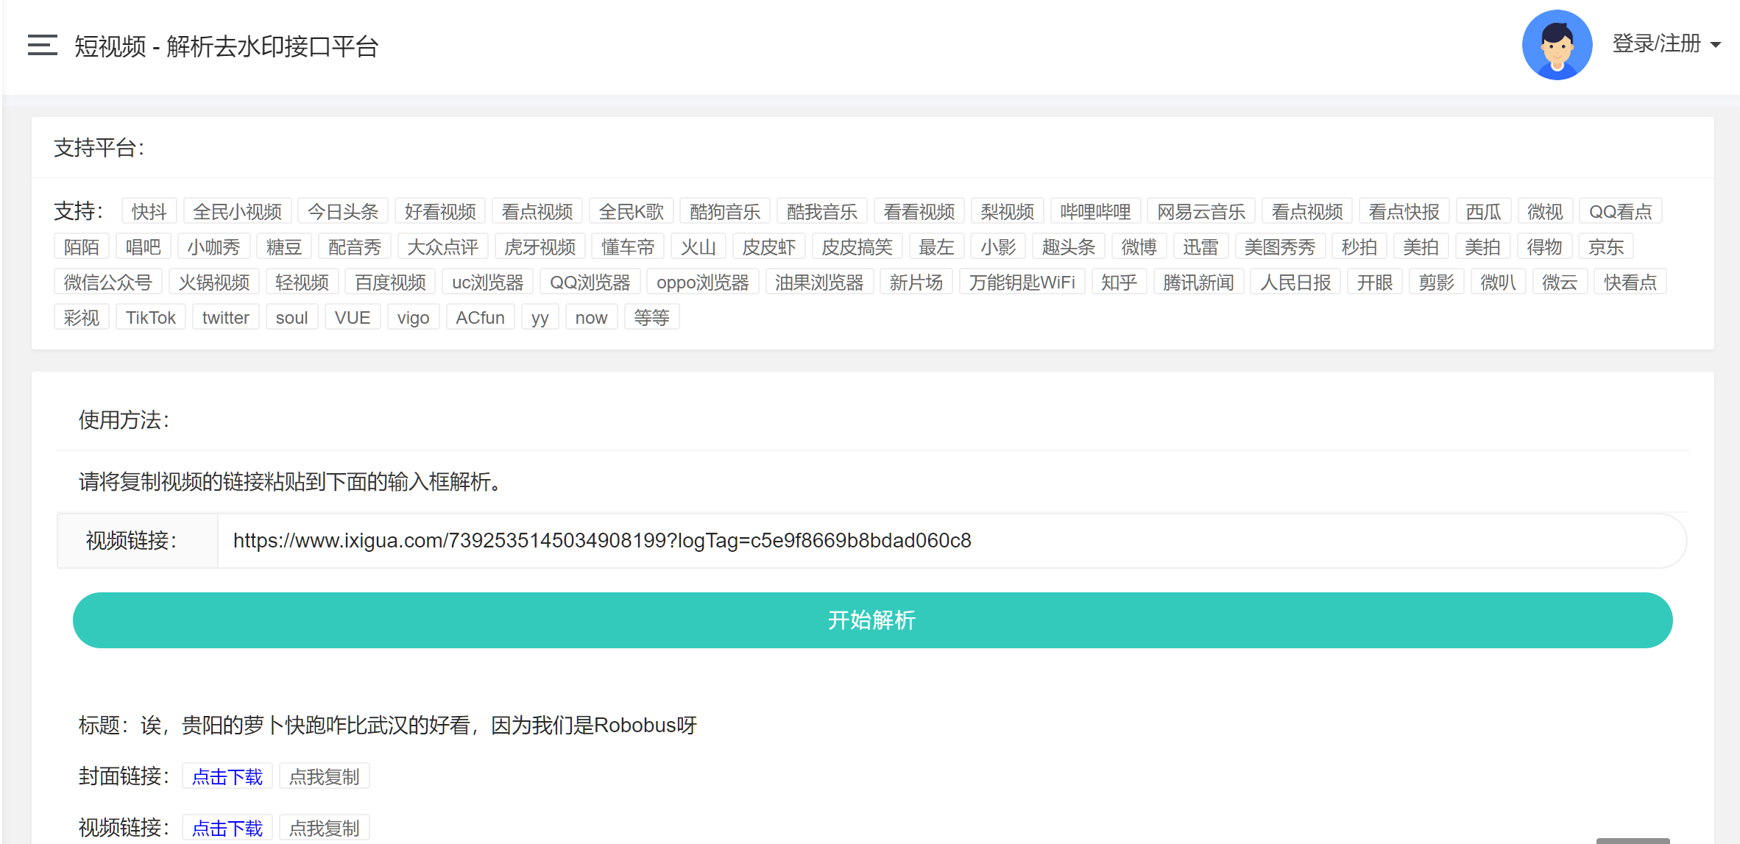Image resolution: width=1740 pixels, height=844 pixels.
Task: Select the 哔哩哔哩 tag
Action: click(1096, 211)
